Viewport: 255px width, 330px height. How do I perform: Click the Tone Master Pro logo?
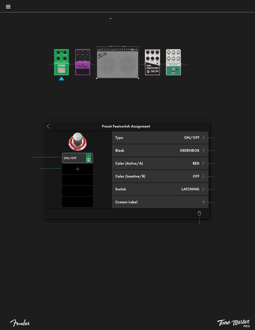(x=234, y=323)
